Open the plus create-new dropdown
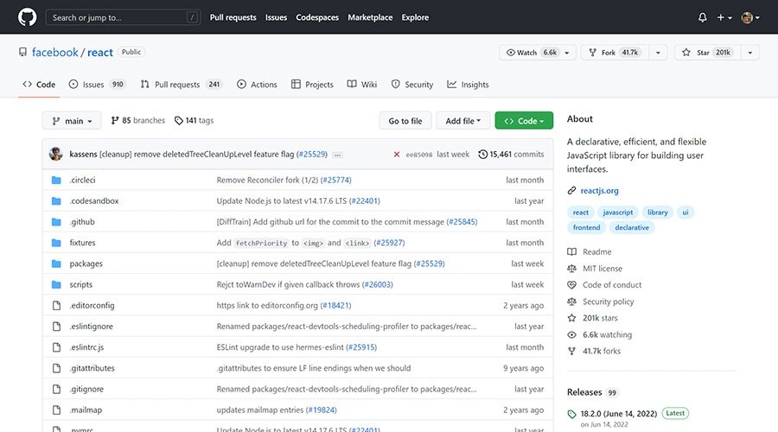Image resolution: width=778 pixels, height=432 pixels. pos(724,17)
